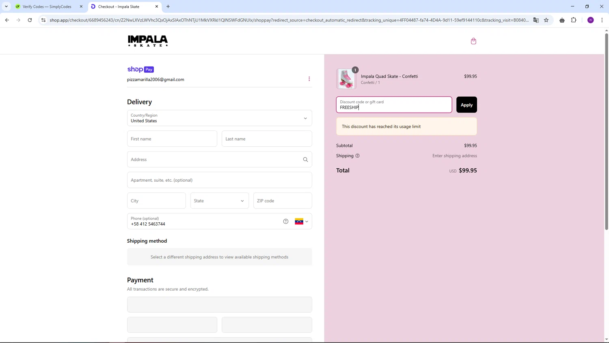The height and width of the screenshot is (343, 609).
Task: Close the Verify Codes SimplyCodes tab
Action: pyautogui.click(x=81, y=7)
